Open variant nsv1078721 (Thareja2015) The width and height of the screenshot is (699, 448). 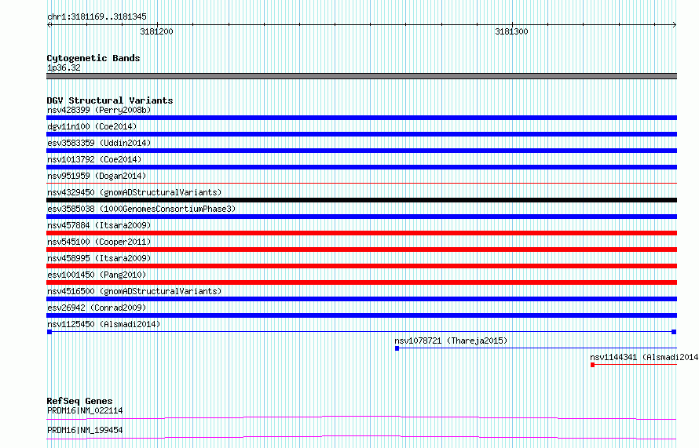(x=451, y=341)
